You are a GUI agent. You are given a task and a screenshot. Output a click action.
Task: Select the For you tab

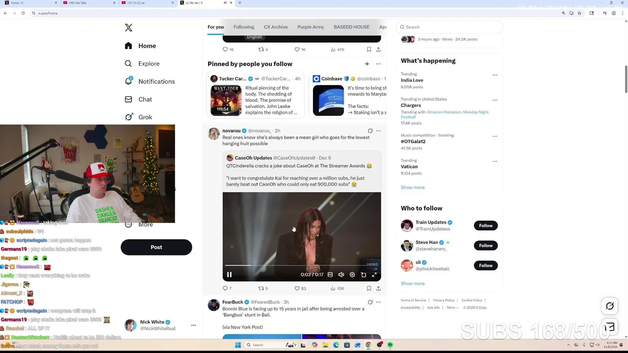click(215, 27)
